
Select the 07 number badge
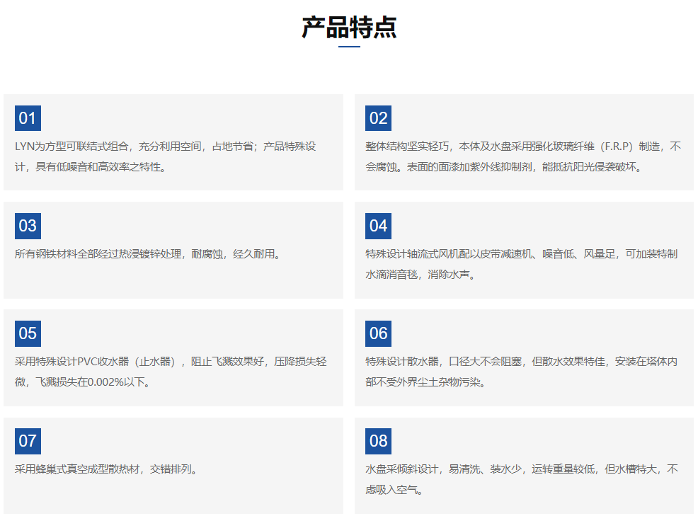[28, 441]
